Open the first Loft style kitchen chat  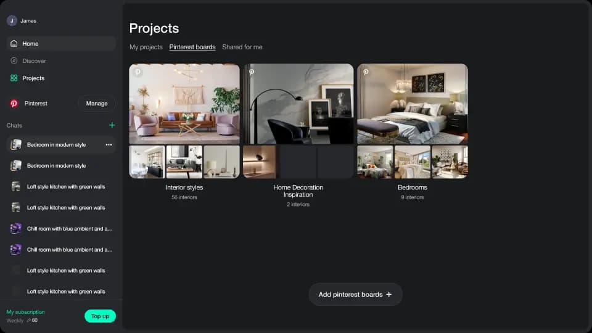[61, 187]
